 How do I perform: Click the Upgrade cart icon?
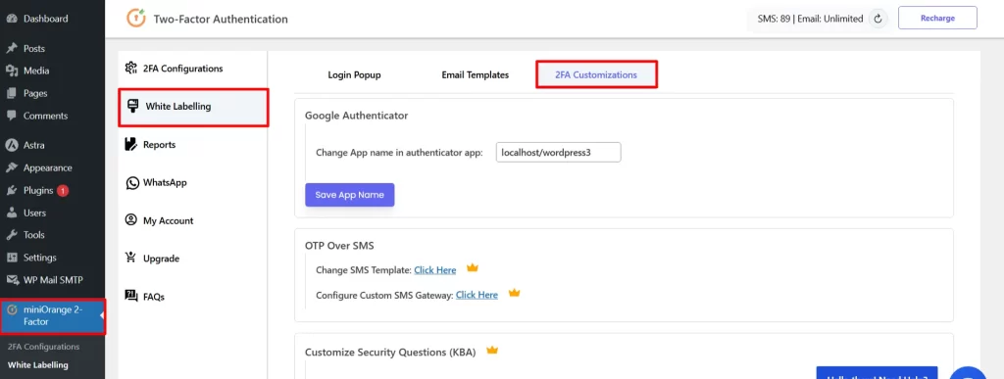click(131, 259)
